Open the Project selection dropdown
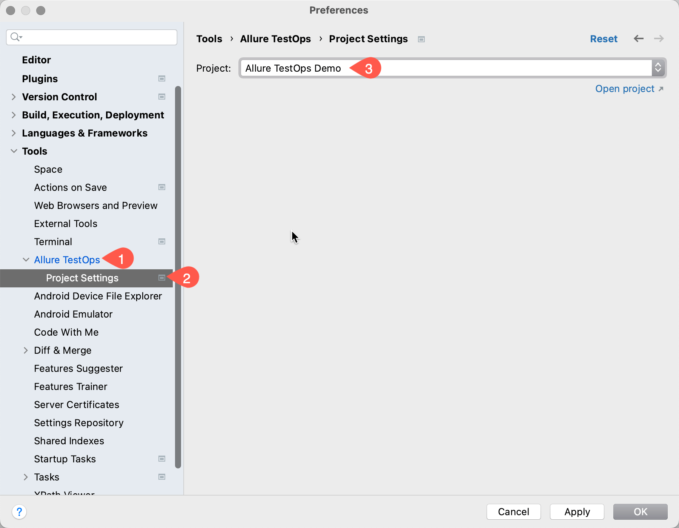This screenshot has width=679, height=528. click(658, 68)
